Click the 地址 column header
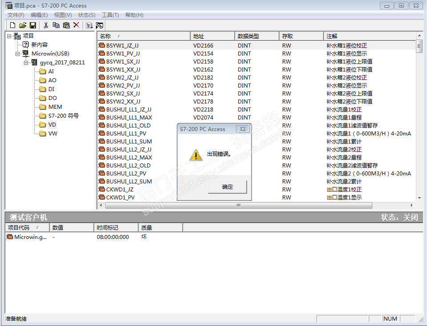The image size is (427, 326). 212,36
